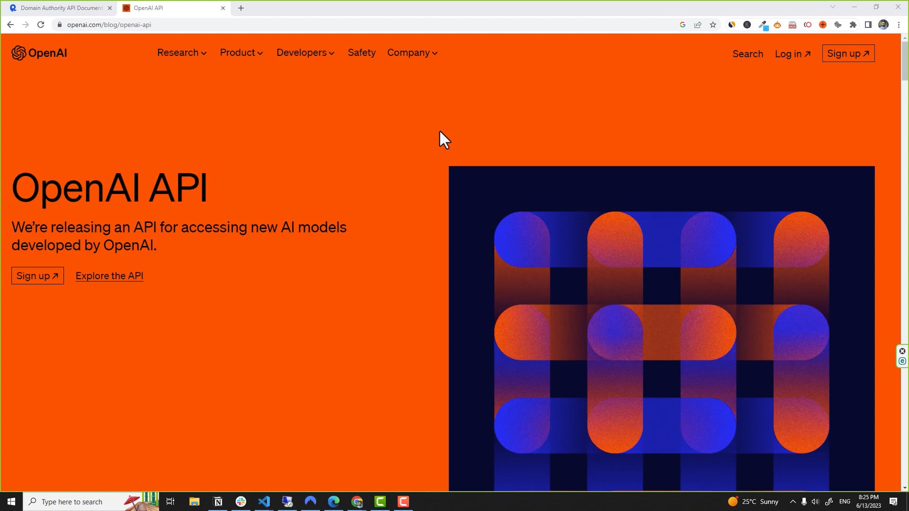Click the OpenAI logo in the header
The image size is (909, 511).
(39, 53)
